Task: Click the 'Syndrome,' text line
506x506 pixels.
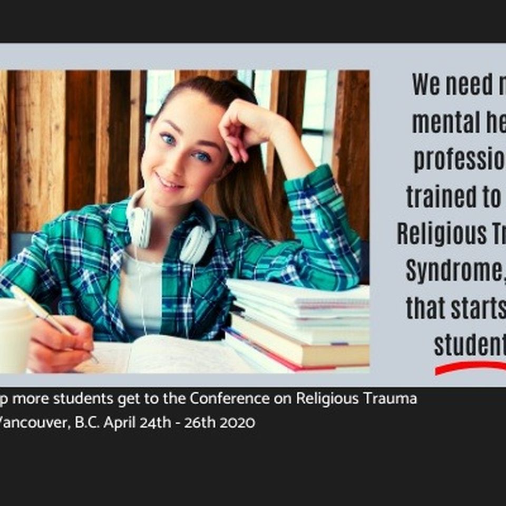Action: click(455, 271)
